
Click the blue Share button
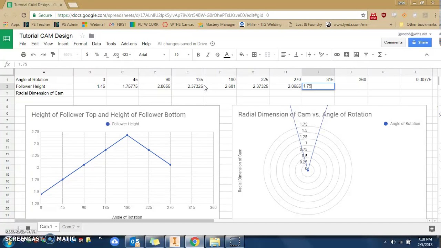pos(420,42)
